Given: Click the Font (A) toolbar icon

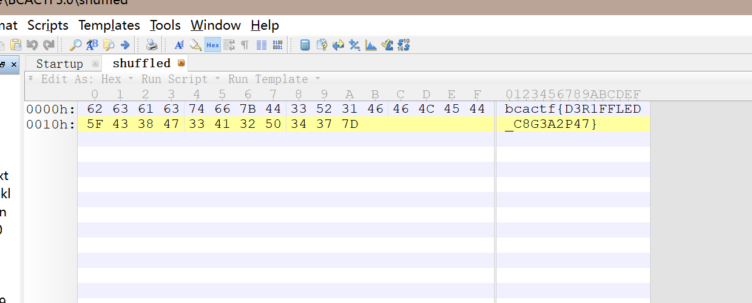Looking at the screenshot, I should tap(179, 45).
